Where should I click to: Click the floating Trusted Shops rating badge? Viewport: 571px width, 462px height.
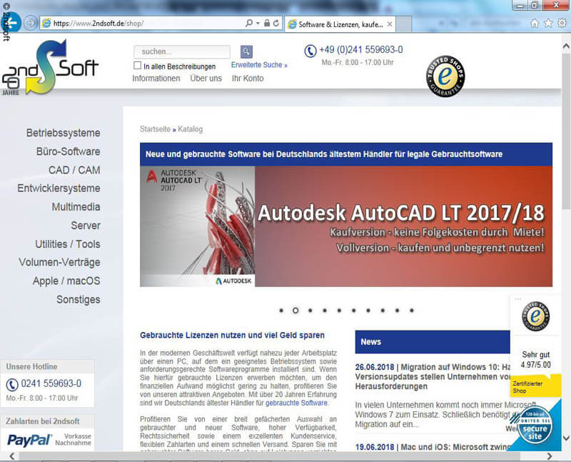[x=535, y=316]
